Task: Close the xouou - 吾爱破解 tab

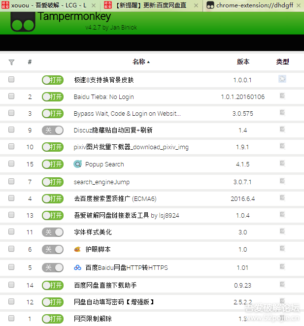Action: [x=94, y=5]
